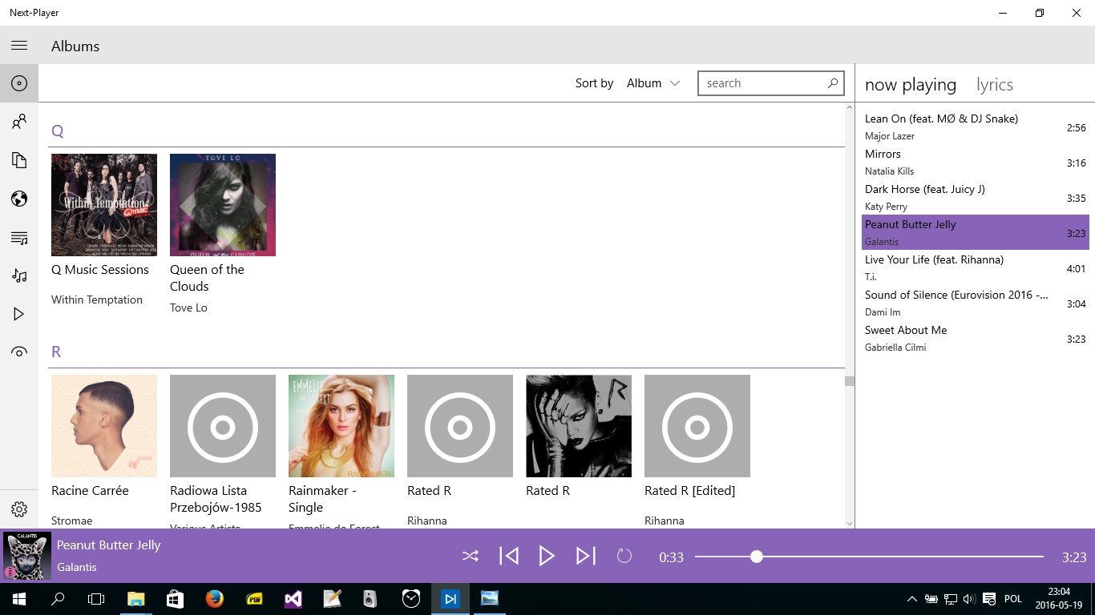Toggle repeat mode
This screenshot has height=615, width=1095.
click(624, 556)
